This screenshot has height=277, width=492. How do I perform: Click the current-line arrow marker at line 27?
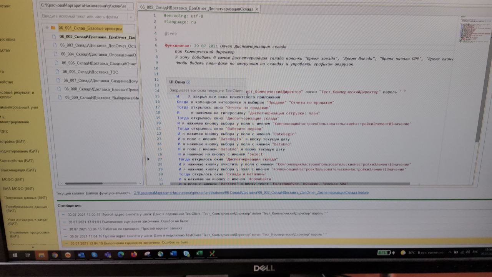click(x=149, y=159)
